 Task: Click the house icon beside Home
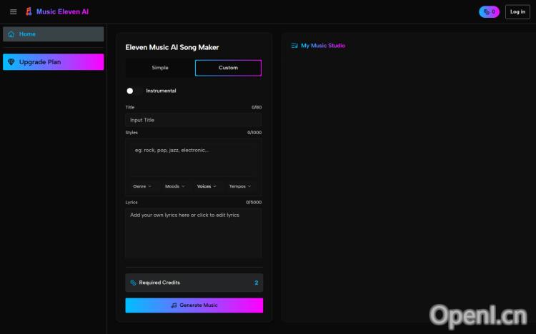11,34
